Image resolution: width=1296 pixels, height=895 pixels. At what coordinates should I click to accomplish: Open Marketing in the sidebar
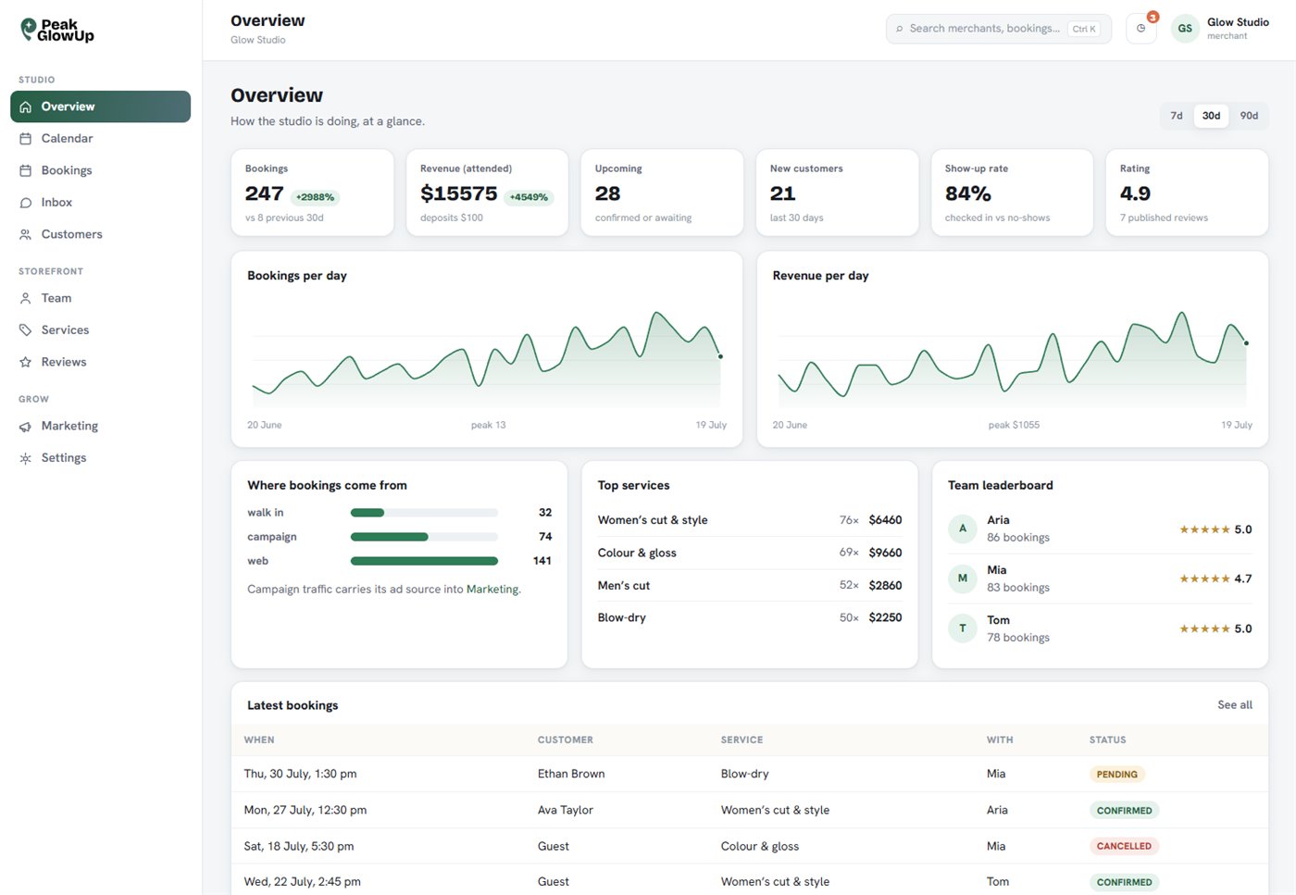100,427
